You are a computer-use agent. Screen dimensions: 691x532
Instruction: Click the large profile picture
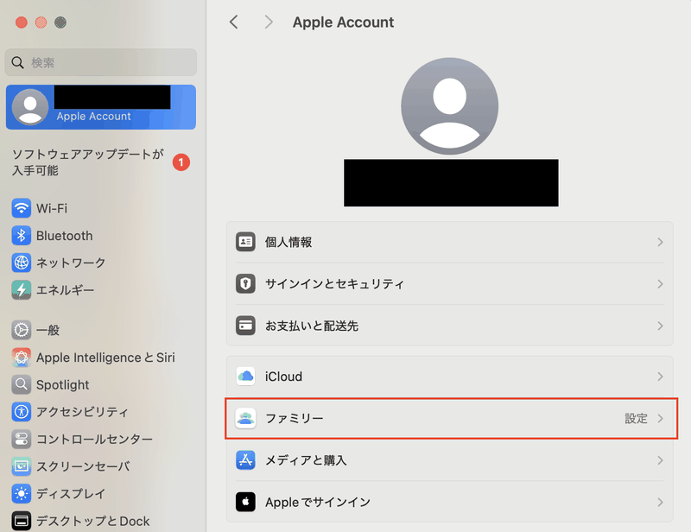[x=449, y=106]
